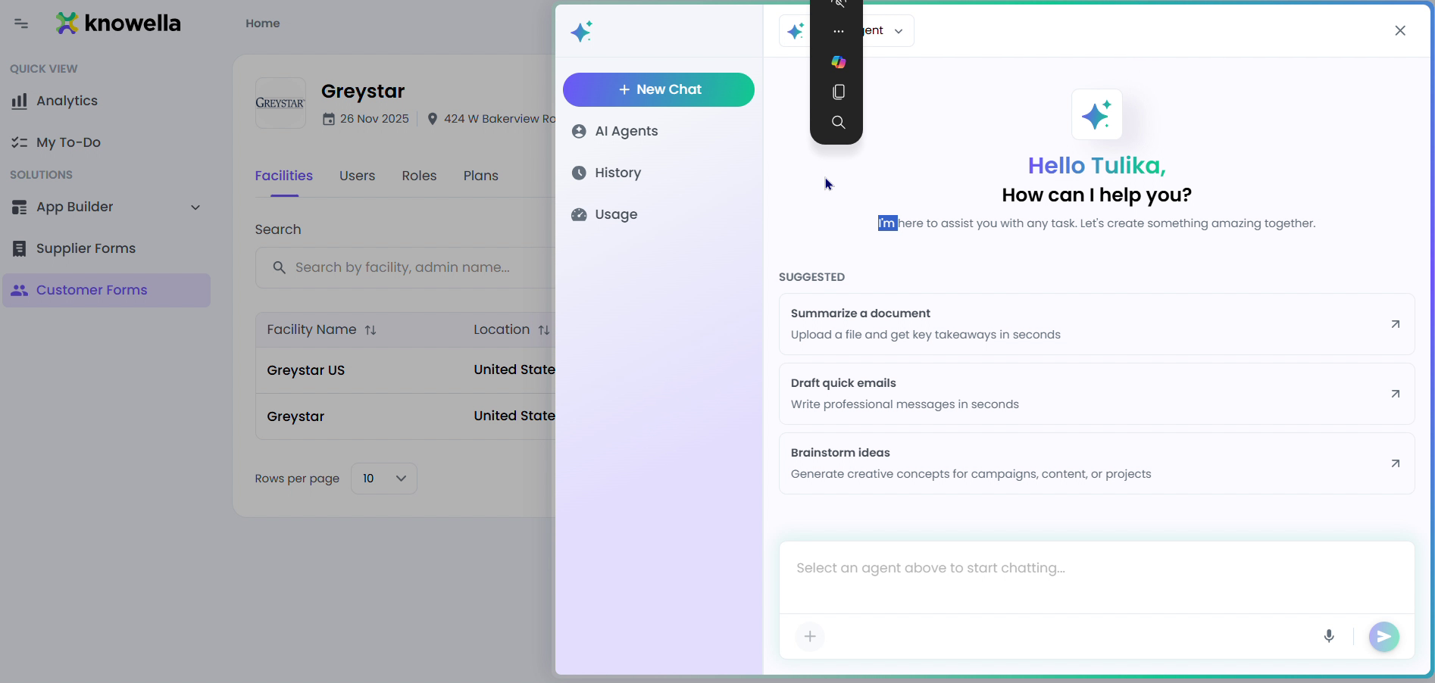Image resolution: width=1435 pixels, height=683 pixels.
Task: Open AI Agents in chat sidebar
Action: pyautogui.click(x=658, y=131)
